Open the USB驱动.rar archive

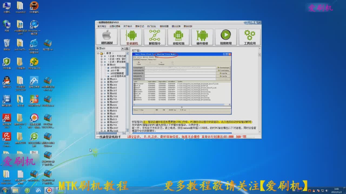coord(48,101)
